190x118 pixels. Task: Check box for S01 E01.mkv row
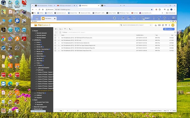click(55, 40)
